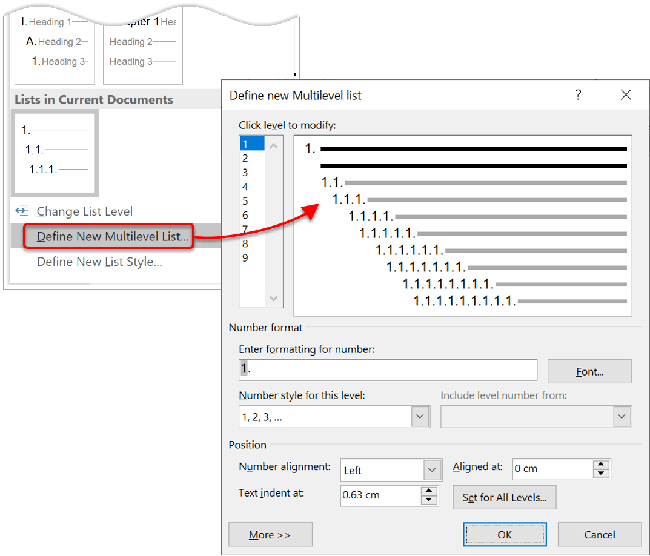
Task: Confirm changes with OK
Action: click(505, 534)
